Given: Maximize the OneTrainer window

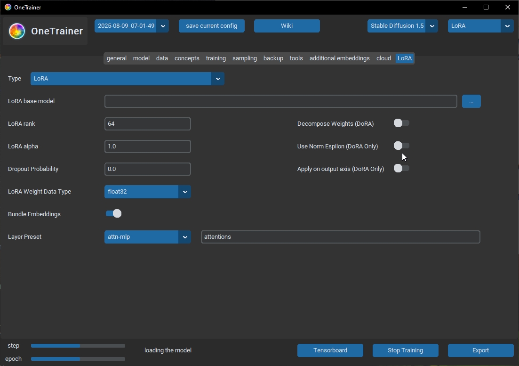Looking at the screenshot, I should click(486, 7).
